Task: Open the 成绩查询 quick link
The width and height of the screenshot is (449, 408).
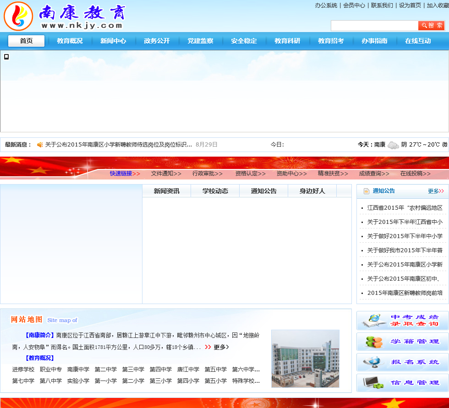Action: [x=374, y=174]
